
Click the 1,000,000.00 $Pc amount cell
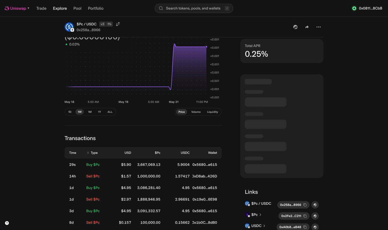pos(149,176)
